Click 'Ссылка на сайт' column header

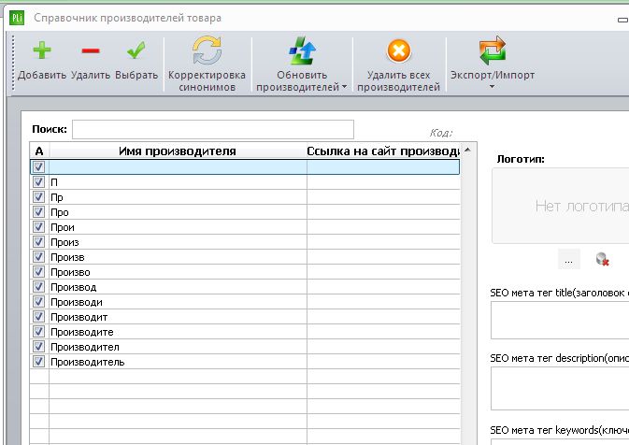coord(383,151)
